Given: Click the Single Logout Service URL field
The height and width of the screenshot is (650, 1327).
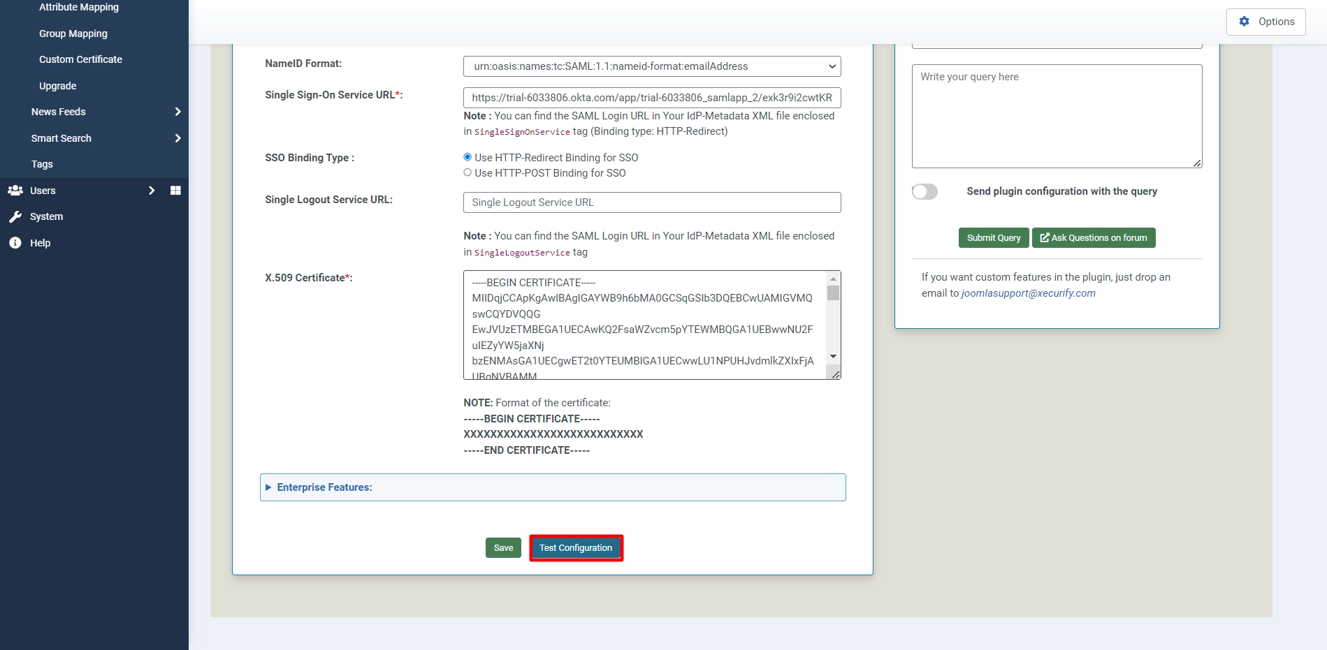Looking at the screenshot, I should point(651,202).
